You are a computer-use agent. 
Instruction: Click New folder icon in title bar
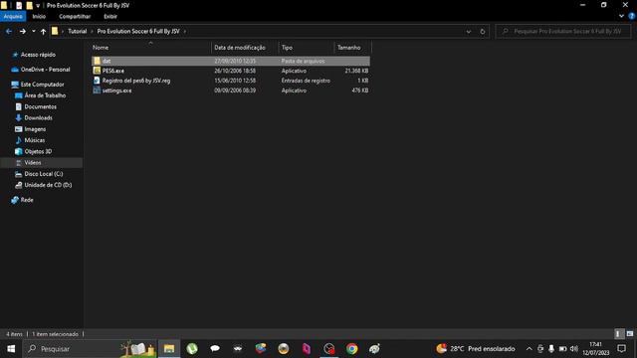click(29, 5)
